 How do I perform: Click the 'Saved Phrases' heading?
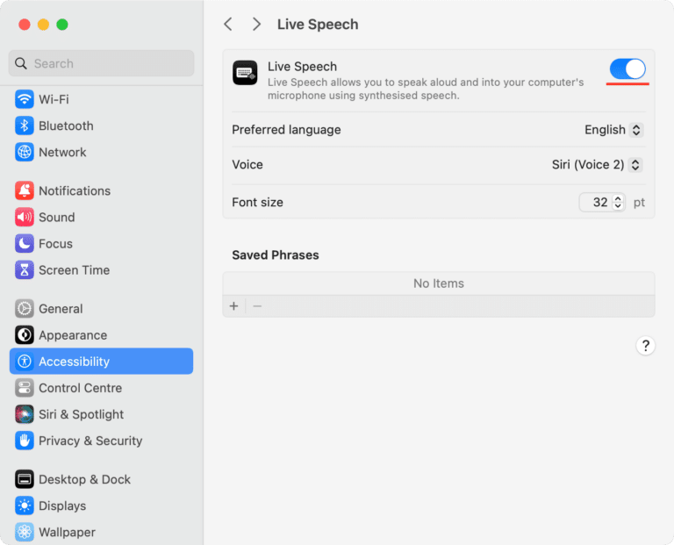(276, 255)
